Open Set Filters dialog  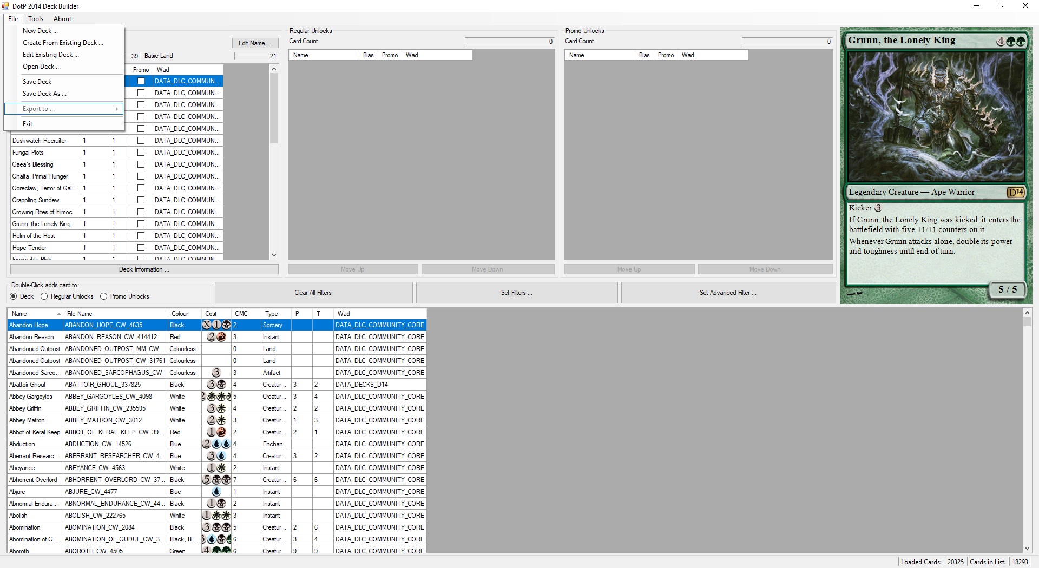tap(517, 293)
